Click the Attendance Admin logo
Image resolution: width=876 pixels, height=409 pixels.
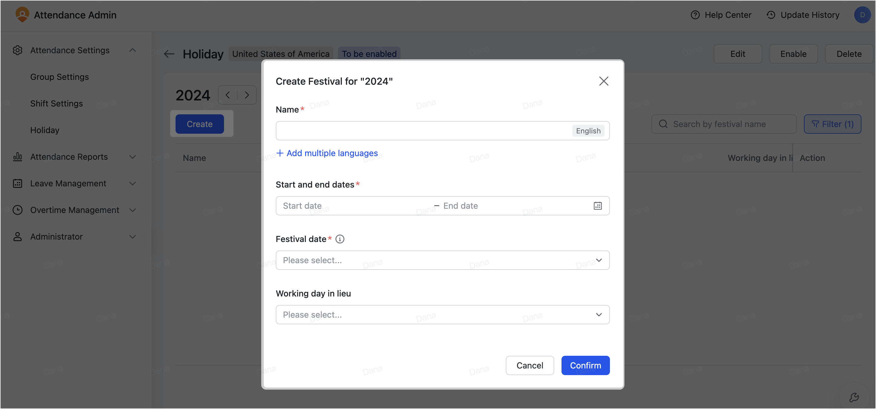(x=22, y=15)
